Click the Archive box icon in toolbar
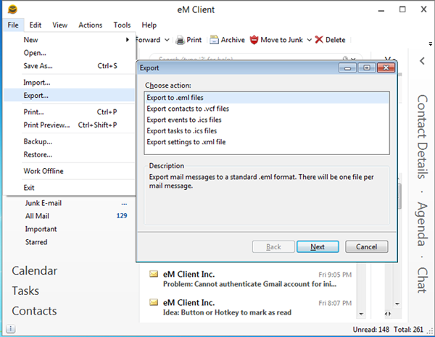This screenshot has height=337, width=435. (214, 40)
